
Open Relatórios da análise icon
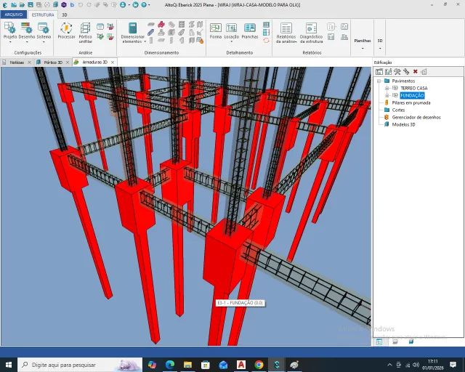[286, 33]
